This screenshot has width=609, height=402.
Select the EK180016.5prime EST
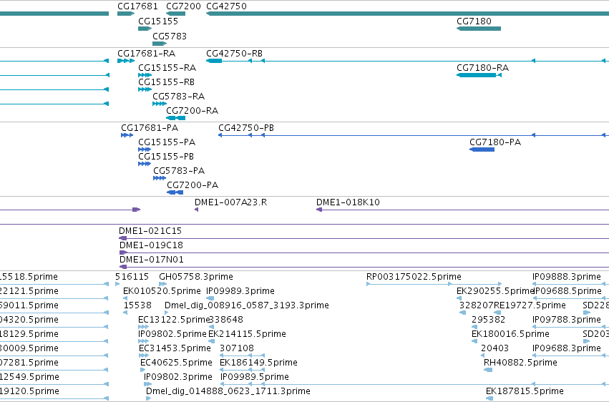click(474, 341)
